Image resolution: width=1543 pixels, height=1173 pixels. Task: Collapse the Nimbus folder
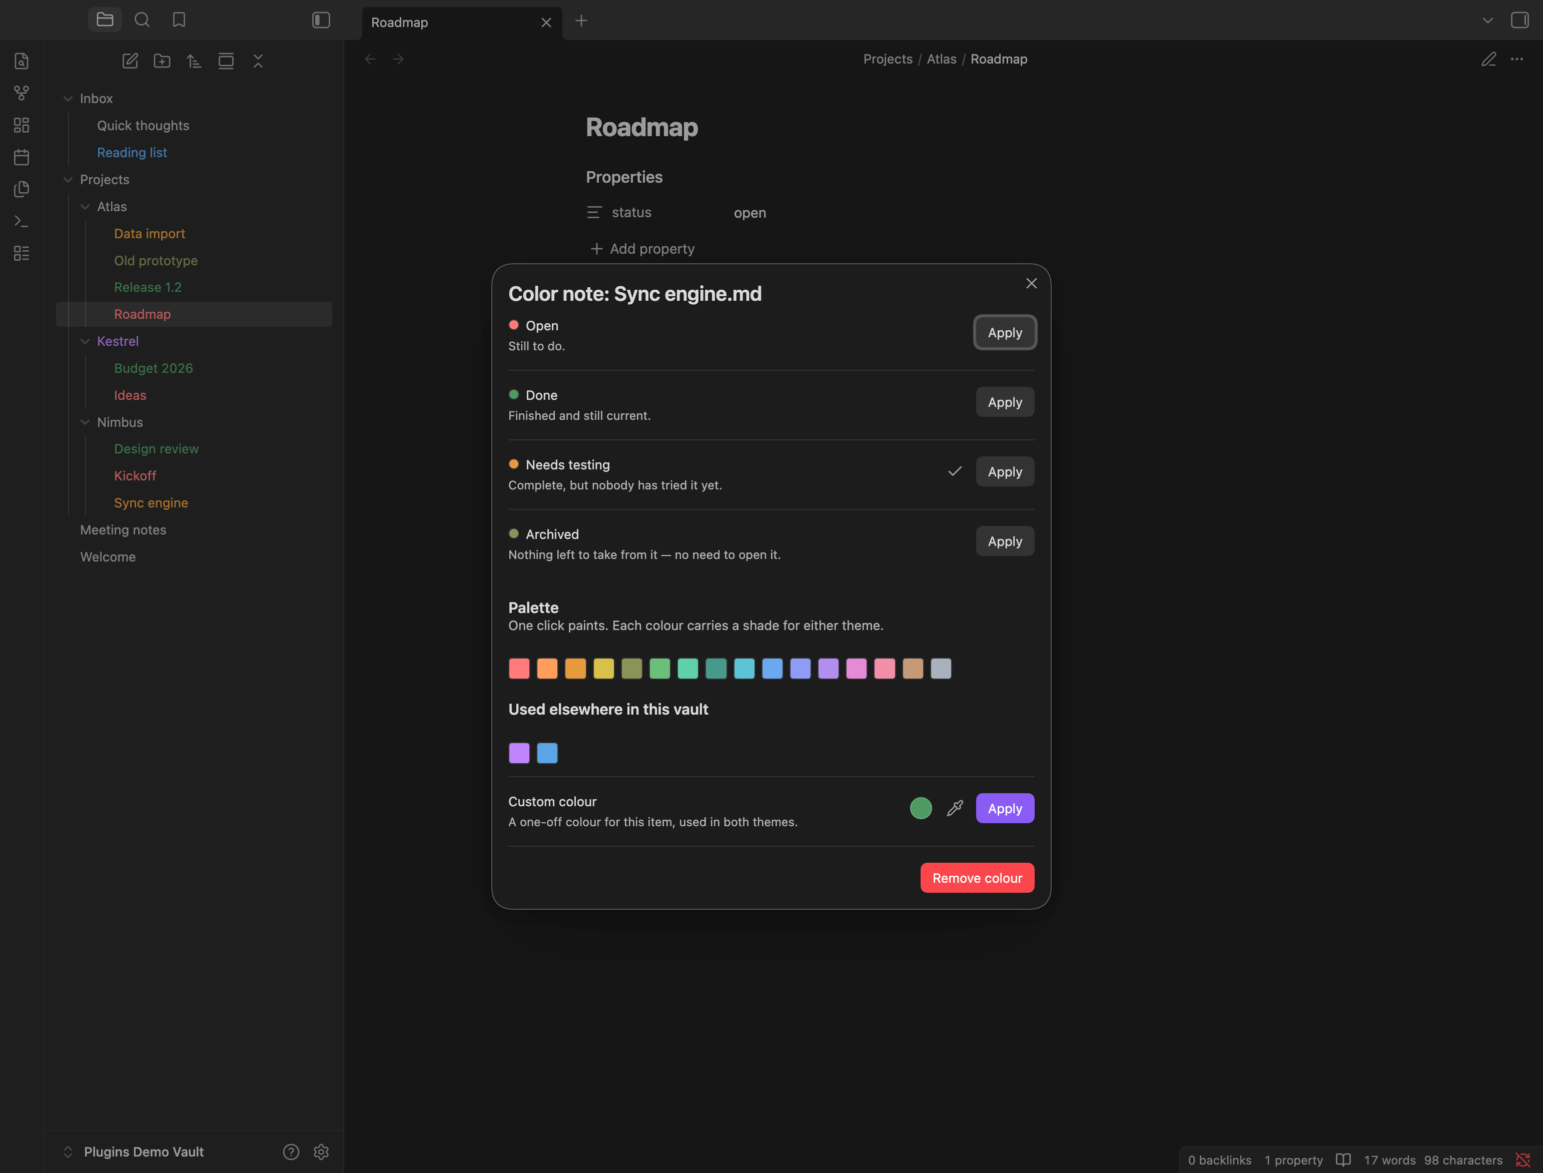coord(85,422)
